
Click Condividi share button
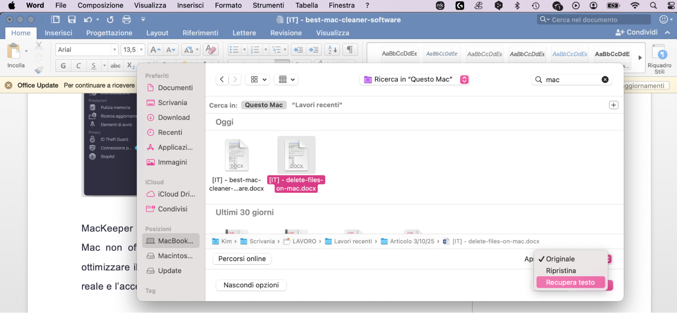(636, 32)
